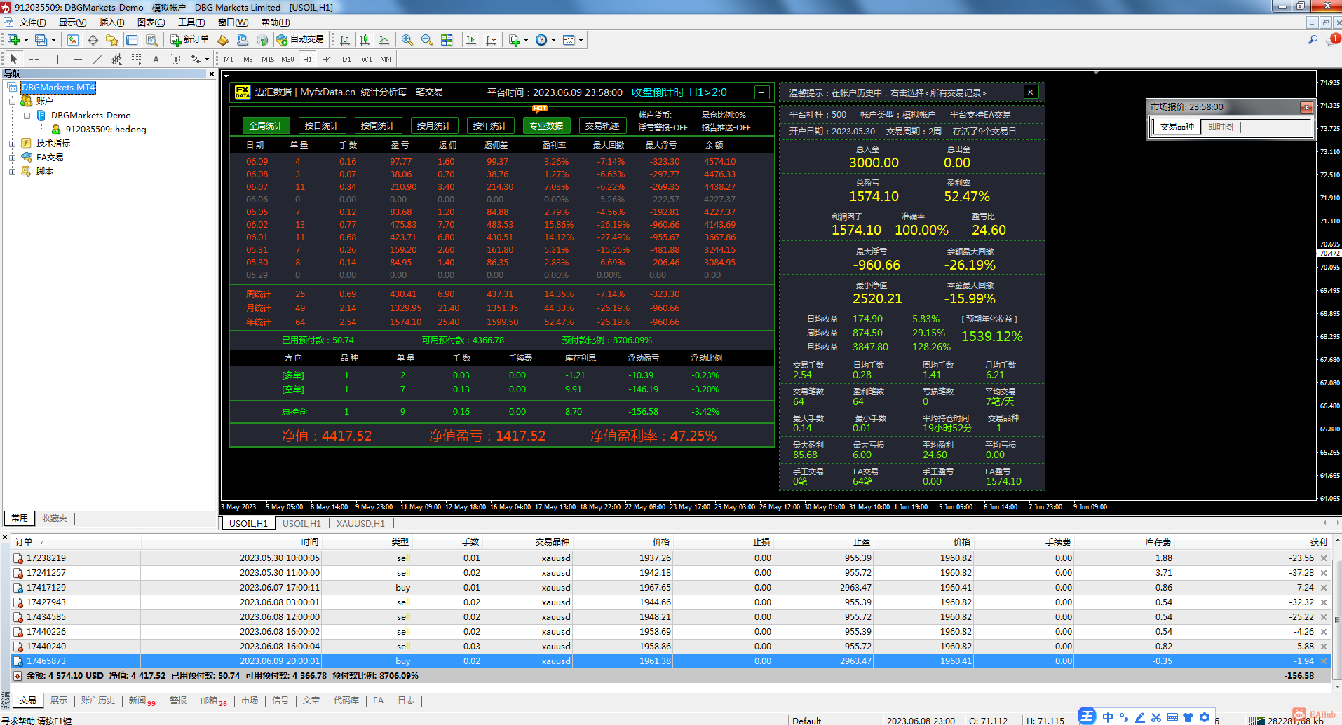Select the 交易轨迹 trade track button

click(x=602, y=126)
